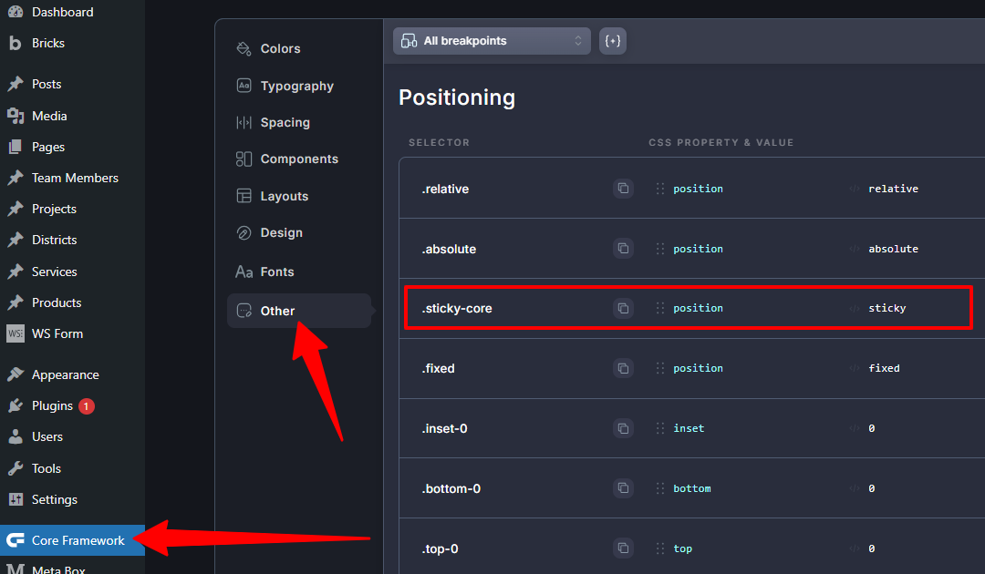Click the Core Framework logo icon
This screenshot has width=985, height=574.
point(16,540)
